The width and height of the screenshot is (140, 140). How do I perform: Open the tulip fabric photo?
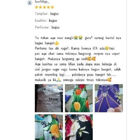79,98
